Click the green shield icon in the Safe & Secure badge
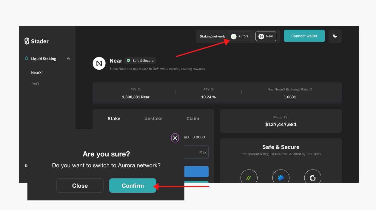Viewport: 376px width, 210px height. coord(128,61)
